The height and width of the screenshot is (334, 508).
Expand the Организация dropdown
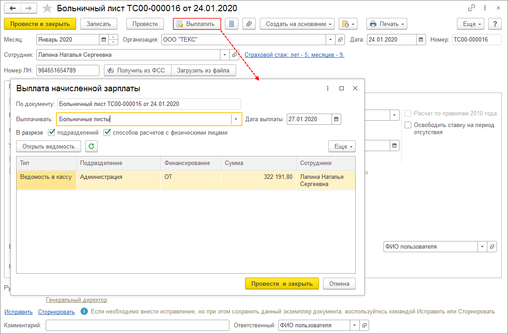point(330,39)
